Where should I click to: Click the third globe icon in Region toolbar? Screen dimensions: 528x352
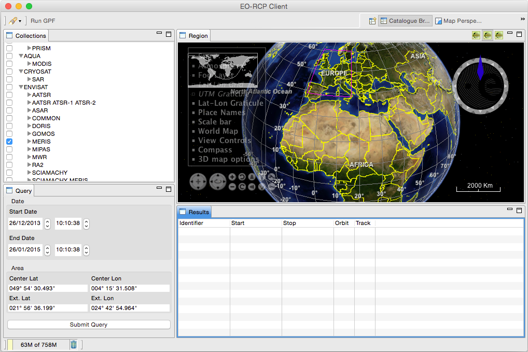(x=498, y=35)
